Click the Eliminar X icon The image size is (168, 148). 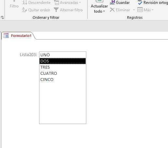point(112,10)
